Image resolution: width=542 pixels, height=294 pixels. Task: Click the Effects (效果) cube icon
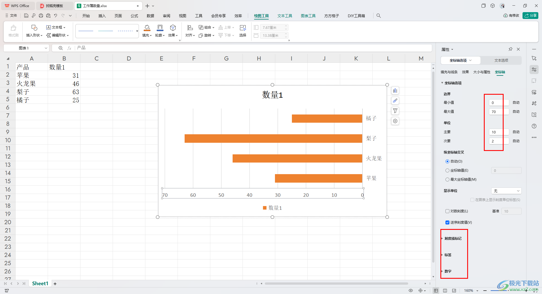pos(173,28)
